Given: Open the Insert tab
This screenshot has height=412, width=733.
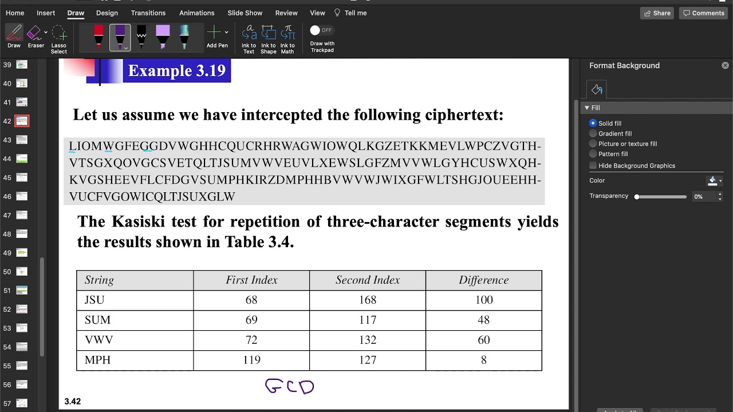Looking at the screenshot, I should [x=46, y=13].
